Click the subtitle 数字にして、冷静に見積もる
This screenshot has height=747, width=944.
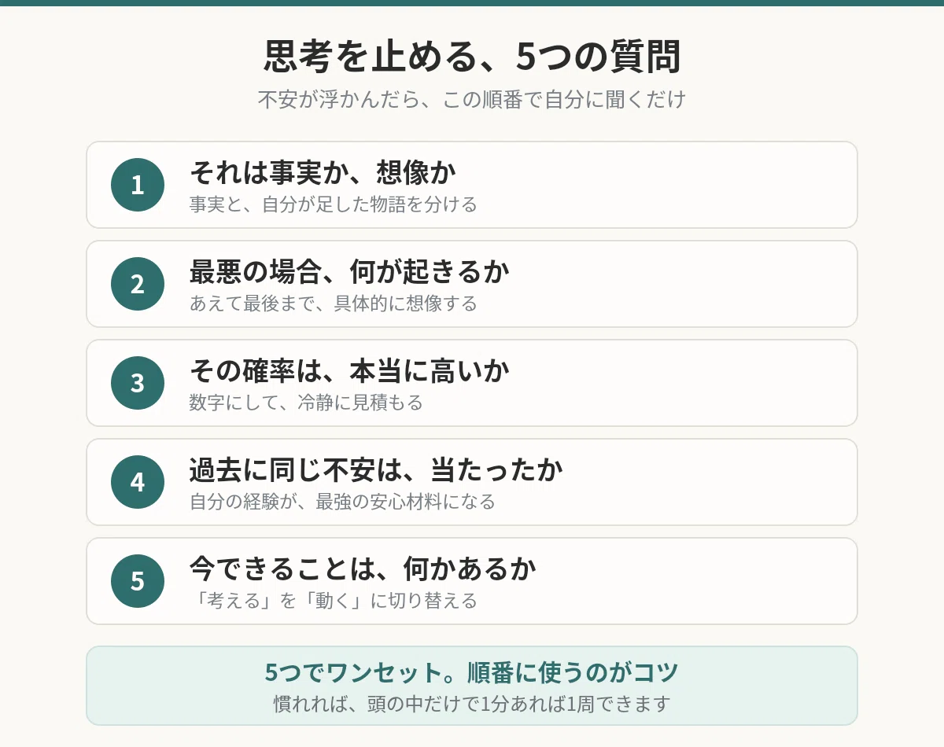(306, 403)
